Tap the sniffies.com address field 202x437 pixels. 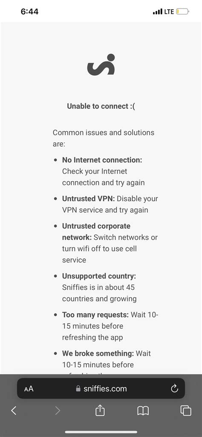(101, 388)
